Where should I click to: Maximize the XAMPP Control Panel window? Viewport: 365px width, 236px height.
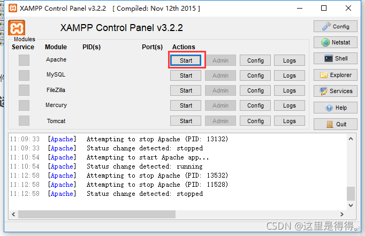324,8
